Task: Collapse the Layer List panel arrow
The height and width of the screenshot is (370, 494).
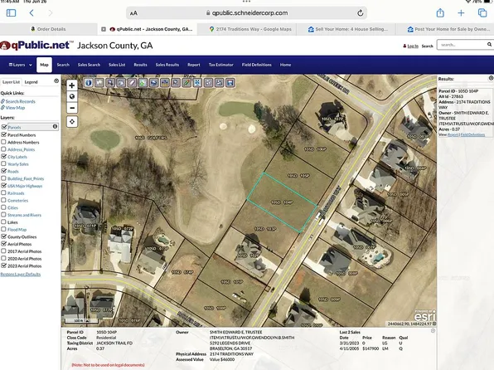Action: (56, 81)
